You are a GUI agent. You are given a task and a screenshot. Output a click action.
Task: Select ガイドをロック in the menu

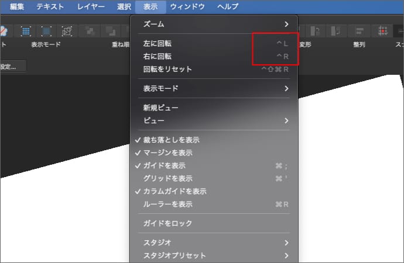pyautogui.click(x=167, y=224)
